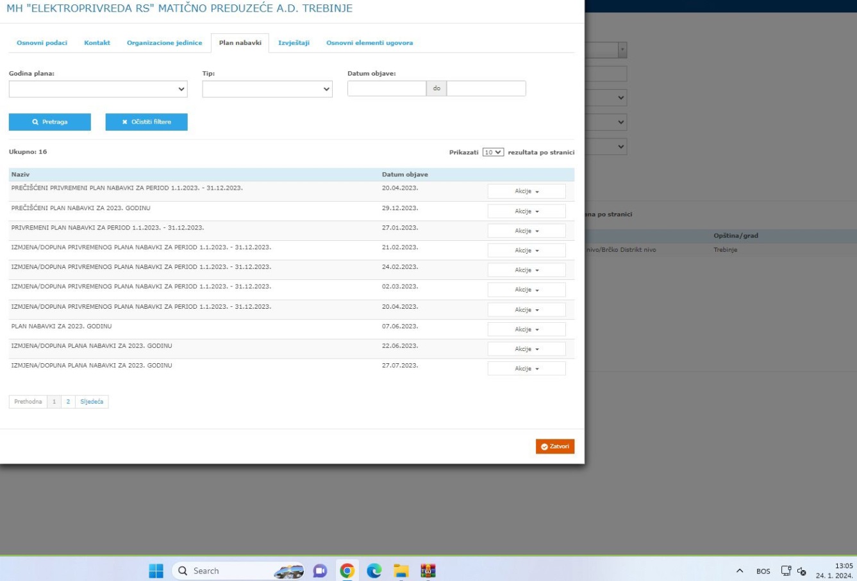Switch to Osnovni podaci tab
Viewport: 857px width, 581px height.
(x=42, y=43)
